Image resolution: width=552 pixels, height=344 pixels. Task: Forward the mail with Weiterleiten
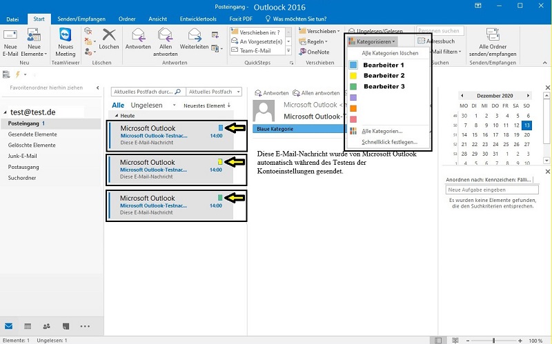[x=195, y=39]
